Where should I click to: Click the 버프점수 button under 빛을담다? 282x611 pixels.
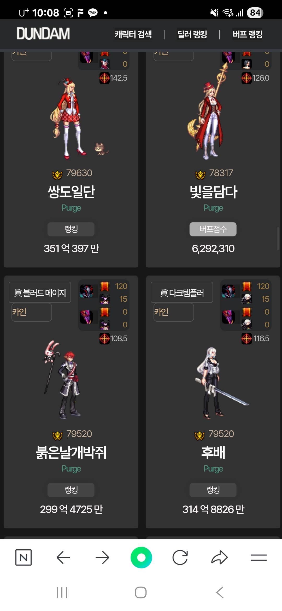[213, 229]
